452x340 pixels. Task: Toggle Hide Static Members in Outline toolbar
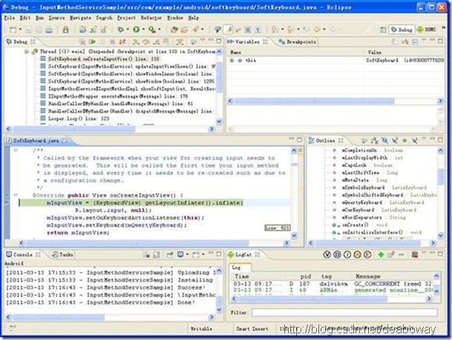395,140
